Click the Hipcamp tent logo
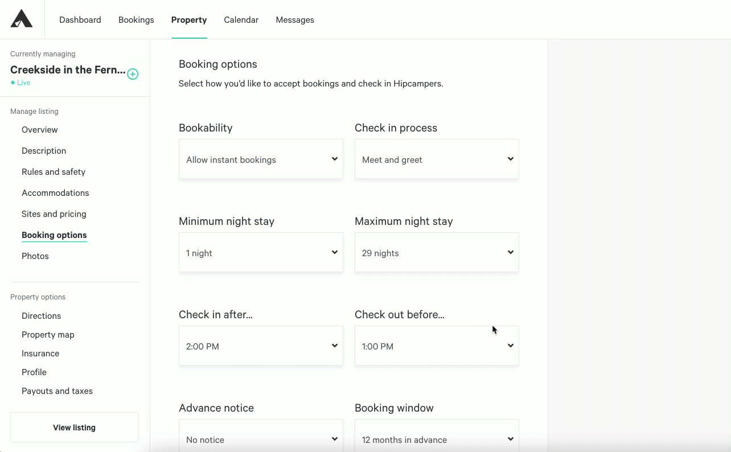Image resolution: width=731 pixels, height=452 pixels. (x=22, y=19)
